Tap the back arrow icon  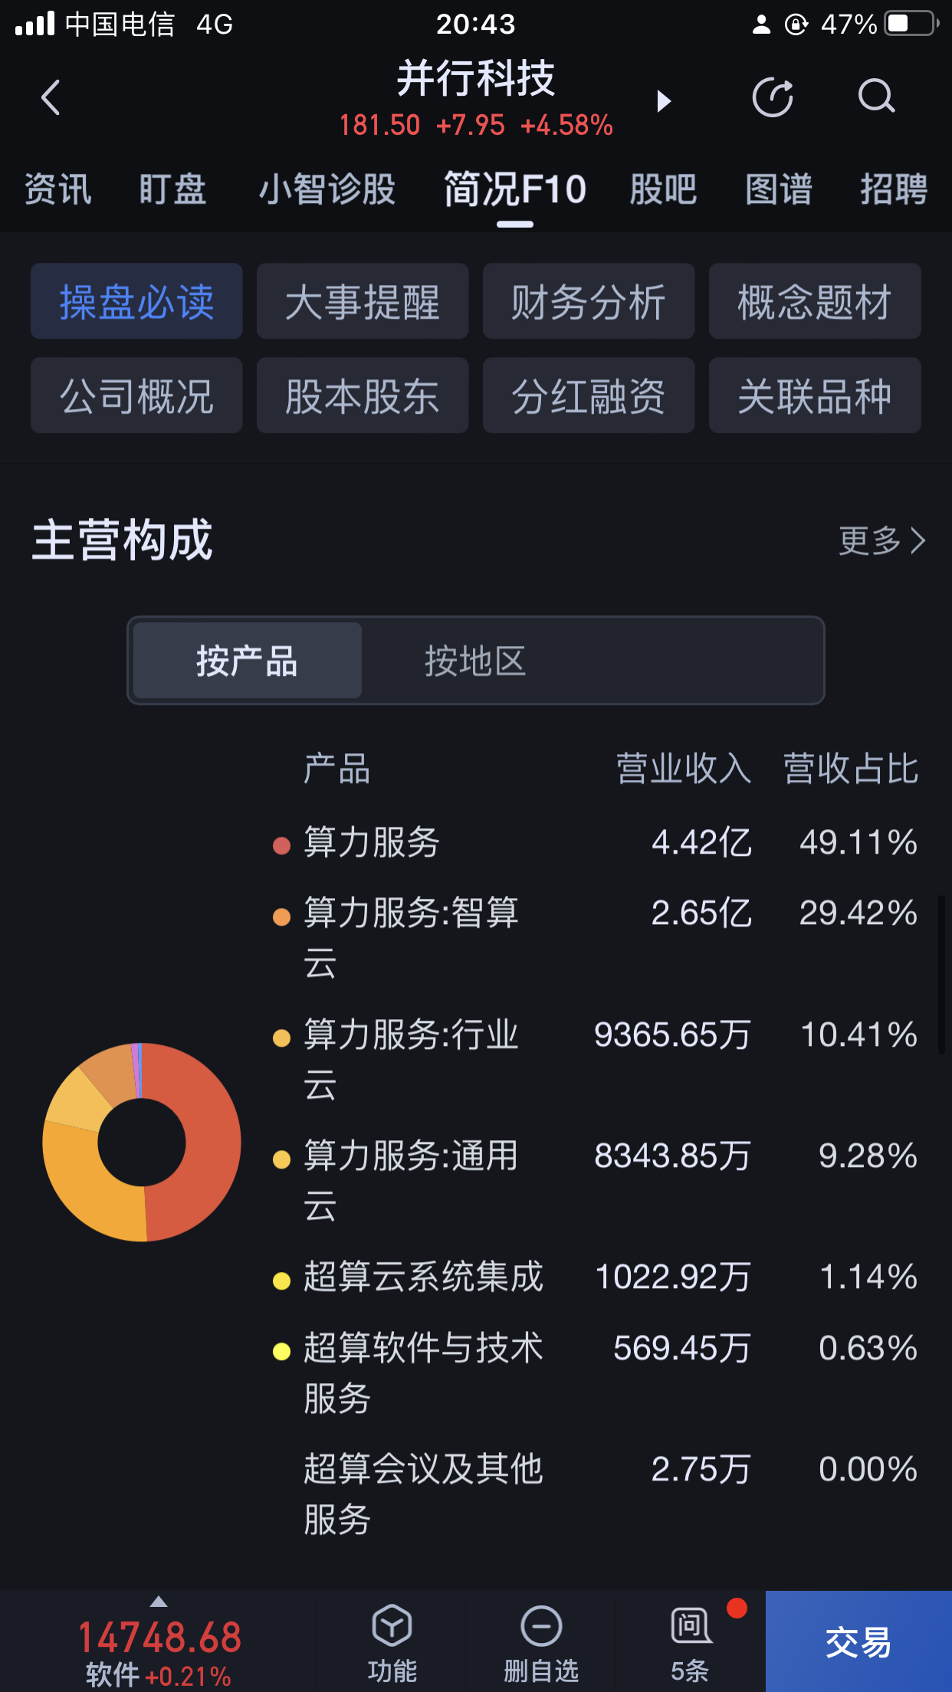51,97
